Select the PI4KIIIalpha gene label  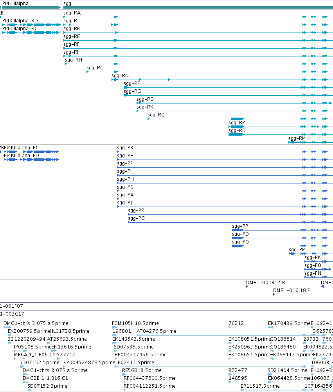coord(16,4)
